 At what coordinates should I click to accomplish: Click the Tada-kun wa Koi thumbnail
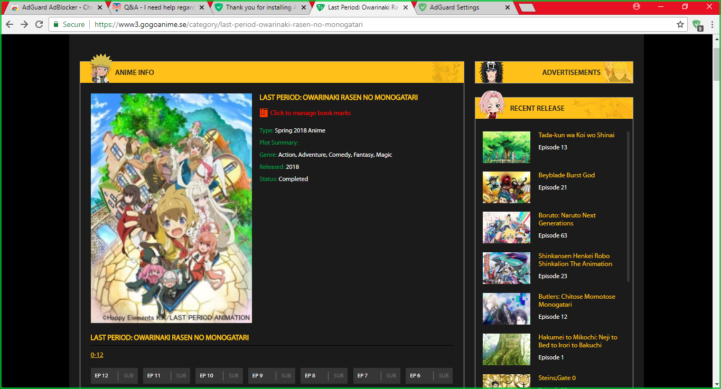click(x=507, y=147)
